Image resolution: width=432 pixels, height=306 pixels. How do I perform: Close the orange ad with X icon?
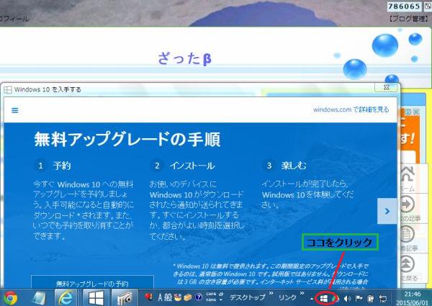416,112
